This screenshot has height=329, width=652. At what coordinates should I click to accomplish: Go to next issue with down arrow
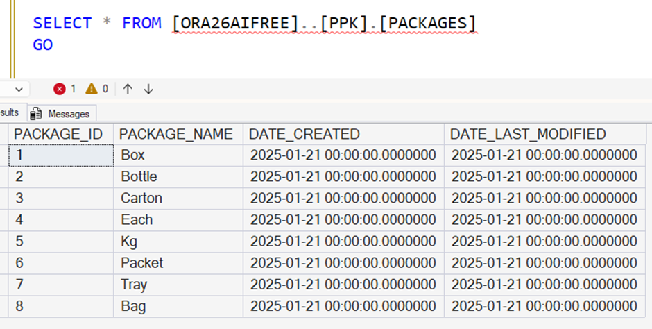point(148,89)
